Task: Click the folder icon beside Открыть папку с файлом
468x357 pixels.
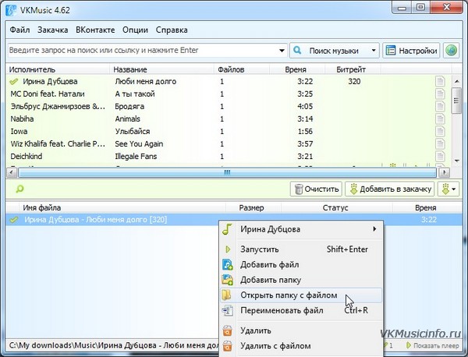Action: 226,295
